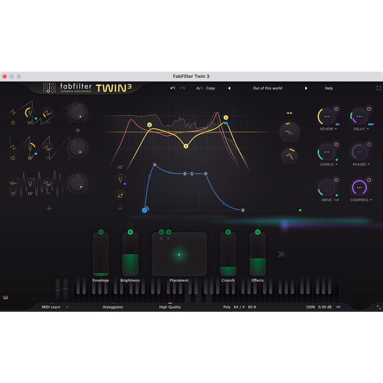This screenshot has width=383, height=383.
Task: Toggle the Delay power button
Action: [369, 109]
